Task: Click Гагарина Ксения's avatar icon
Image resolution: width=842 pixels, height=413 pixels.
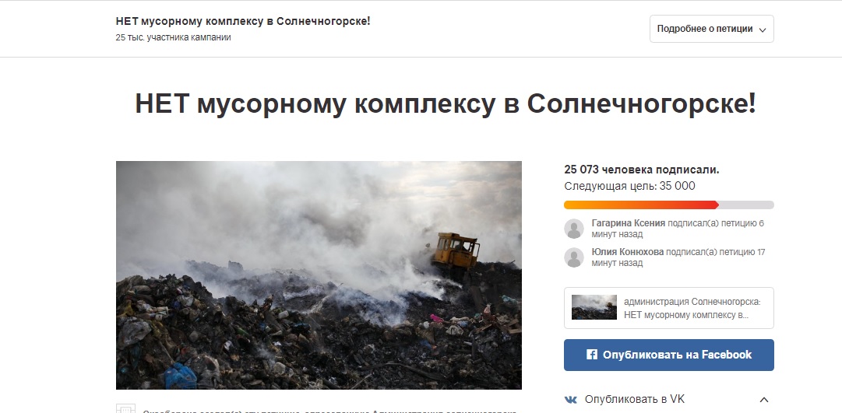Action: [574, 229]
